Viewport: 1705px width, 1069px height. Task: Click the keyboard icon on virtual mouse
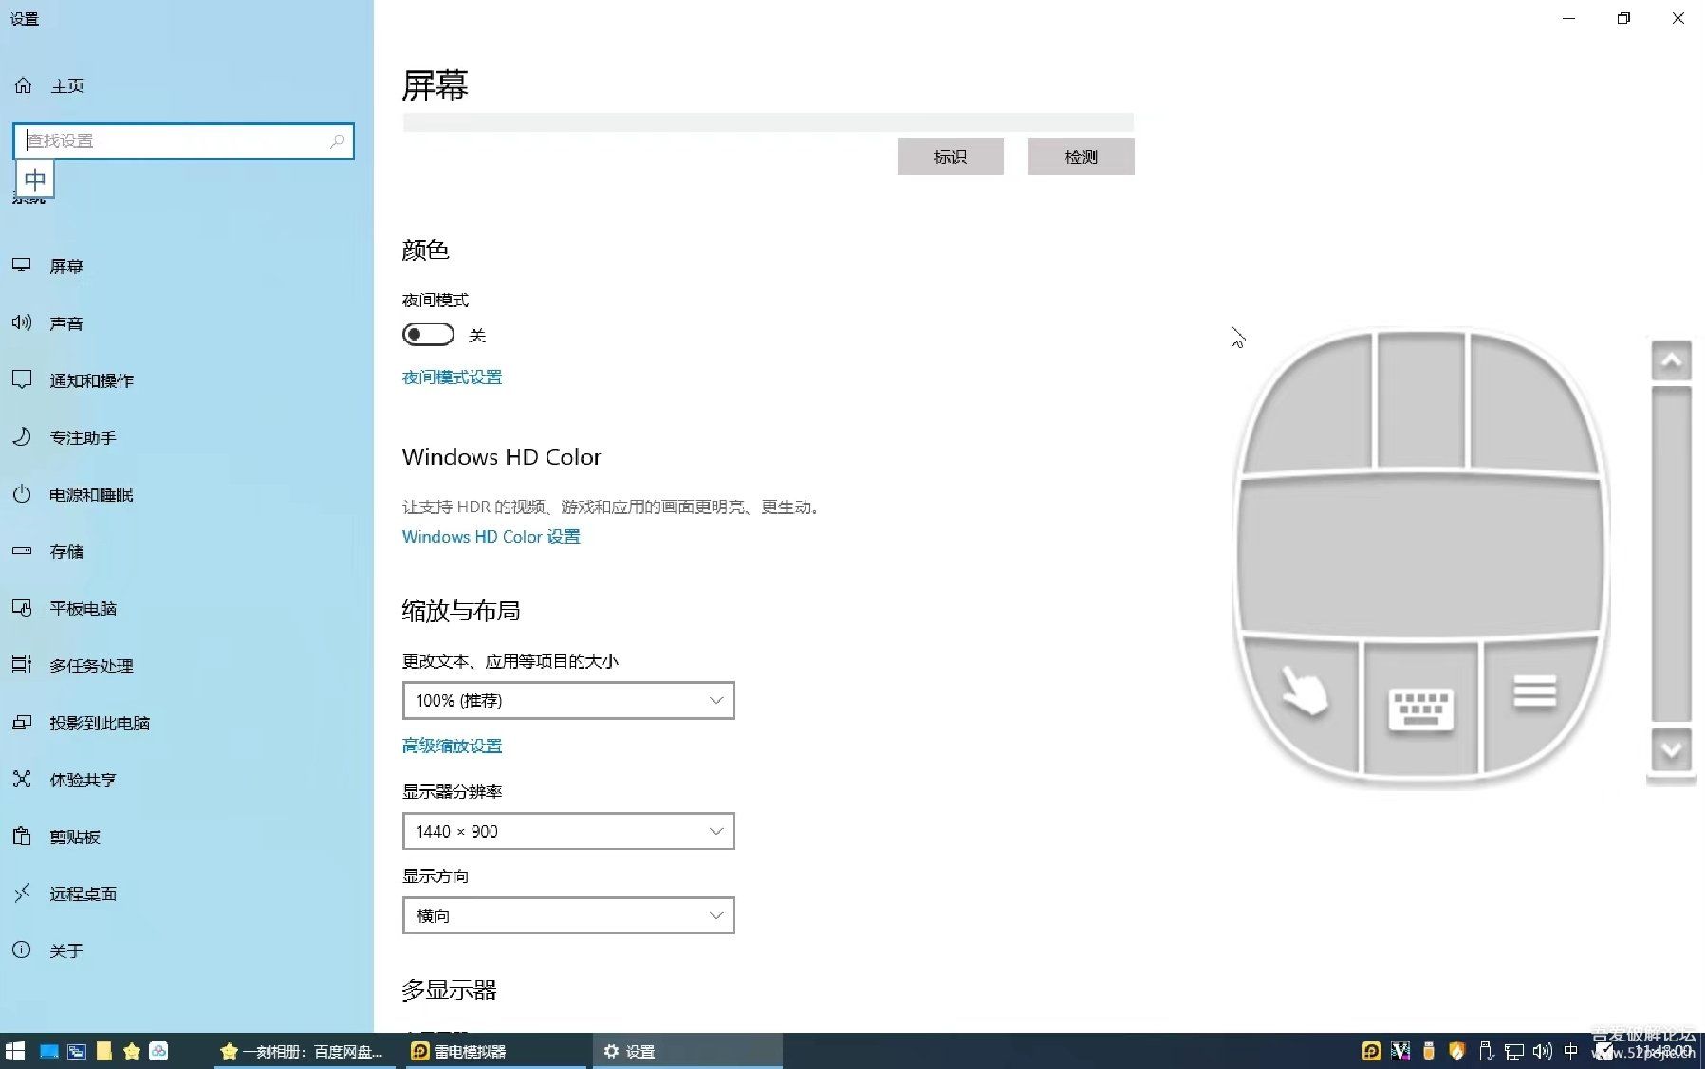coord(1420,709)
